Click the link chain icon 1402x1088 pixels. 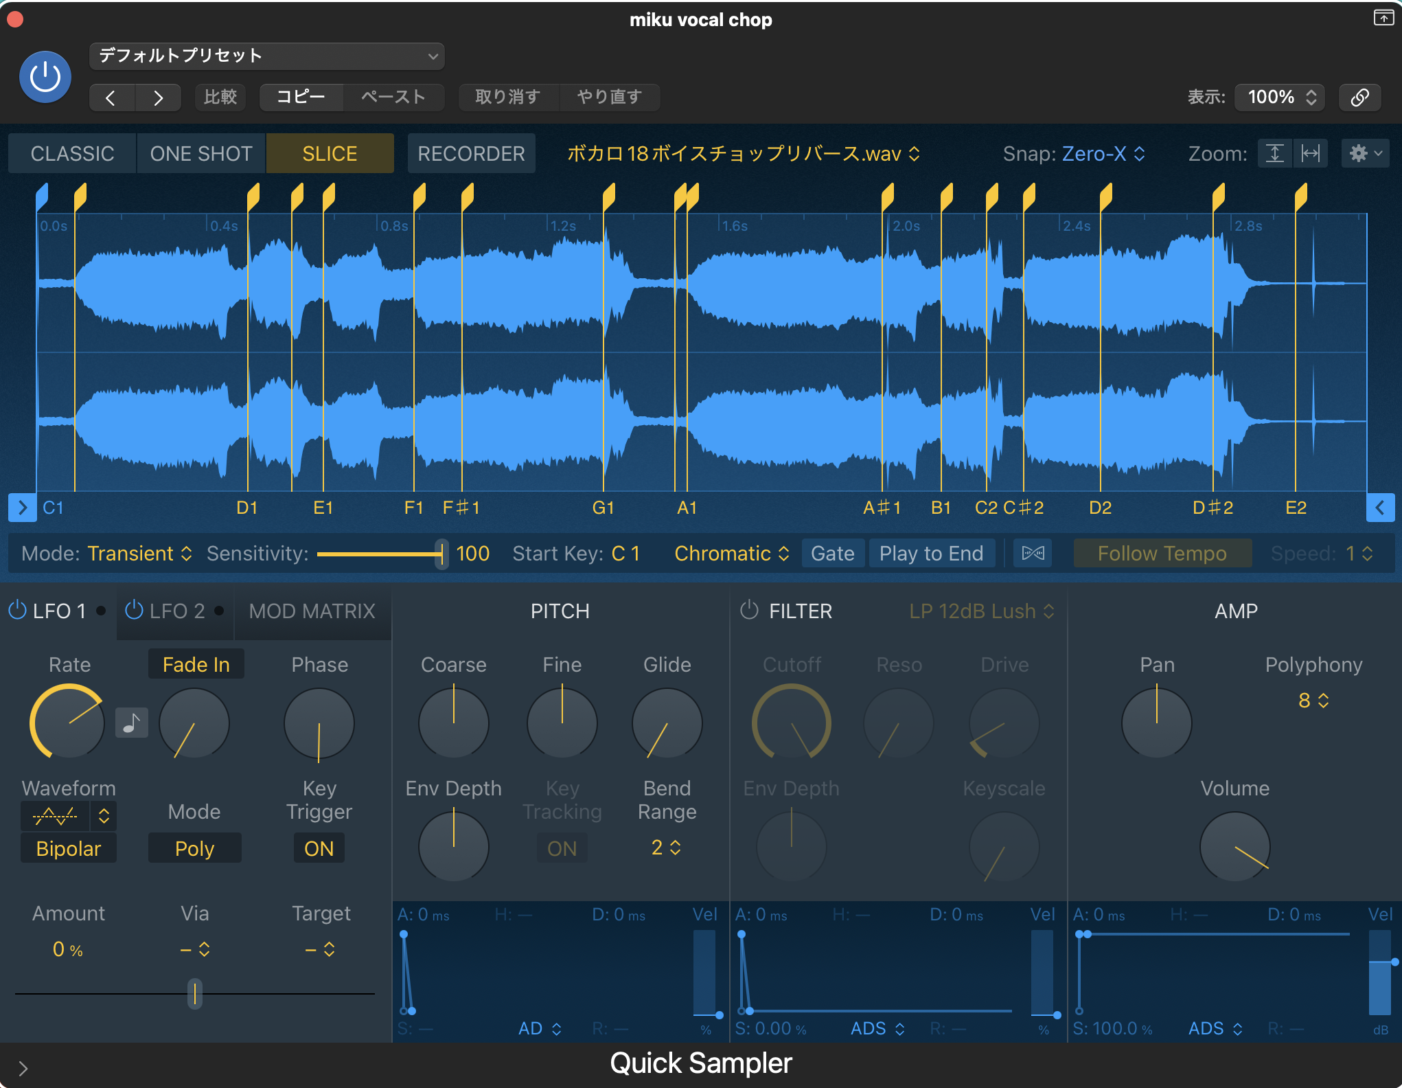[1360, 97]
